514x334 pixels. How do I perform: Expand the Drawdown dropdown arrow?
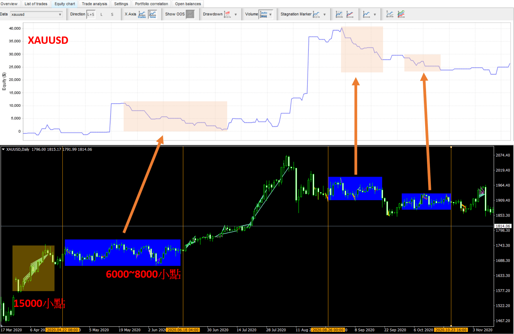236,14
